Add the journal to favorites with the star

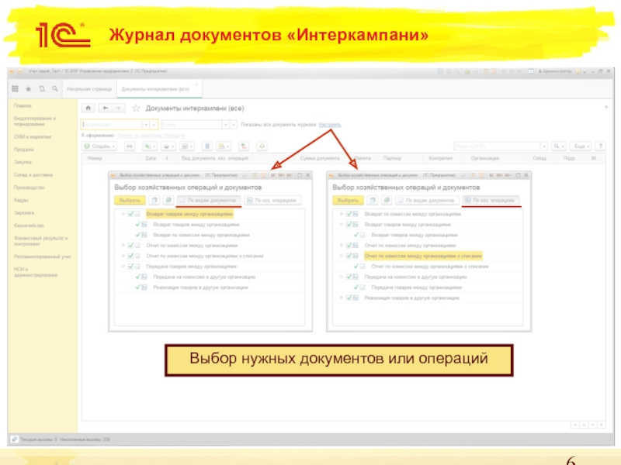[x=136, y=108]
